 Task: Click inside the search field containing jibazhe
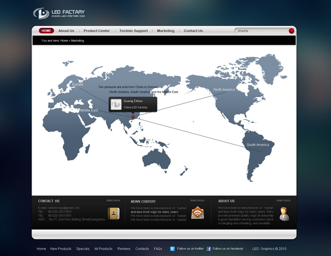261,31
